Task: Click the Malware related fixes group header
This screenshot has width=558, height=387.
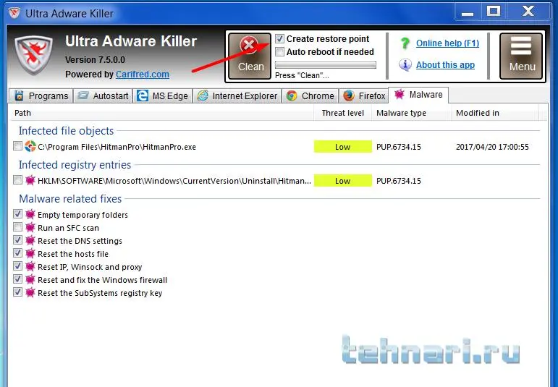Action: click(70, 199)
